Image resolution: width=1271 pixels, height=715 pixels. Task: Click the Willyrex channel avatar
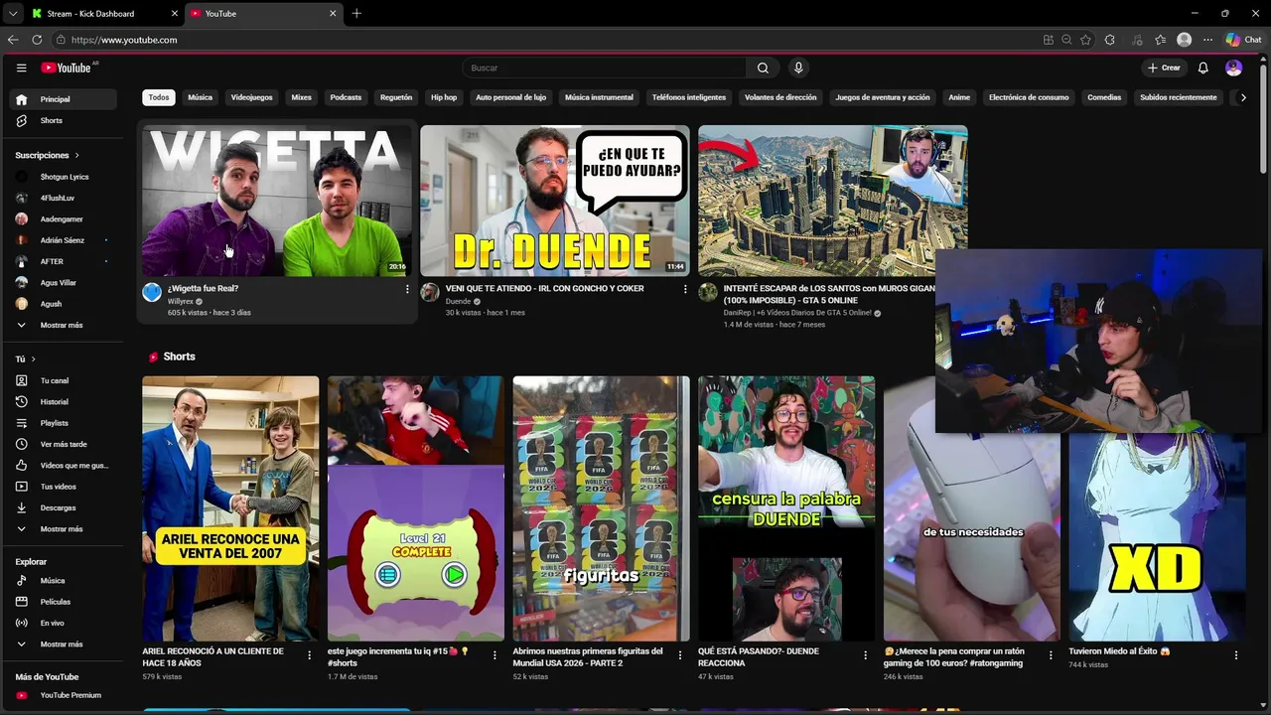[152, 292]
